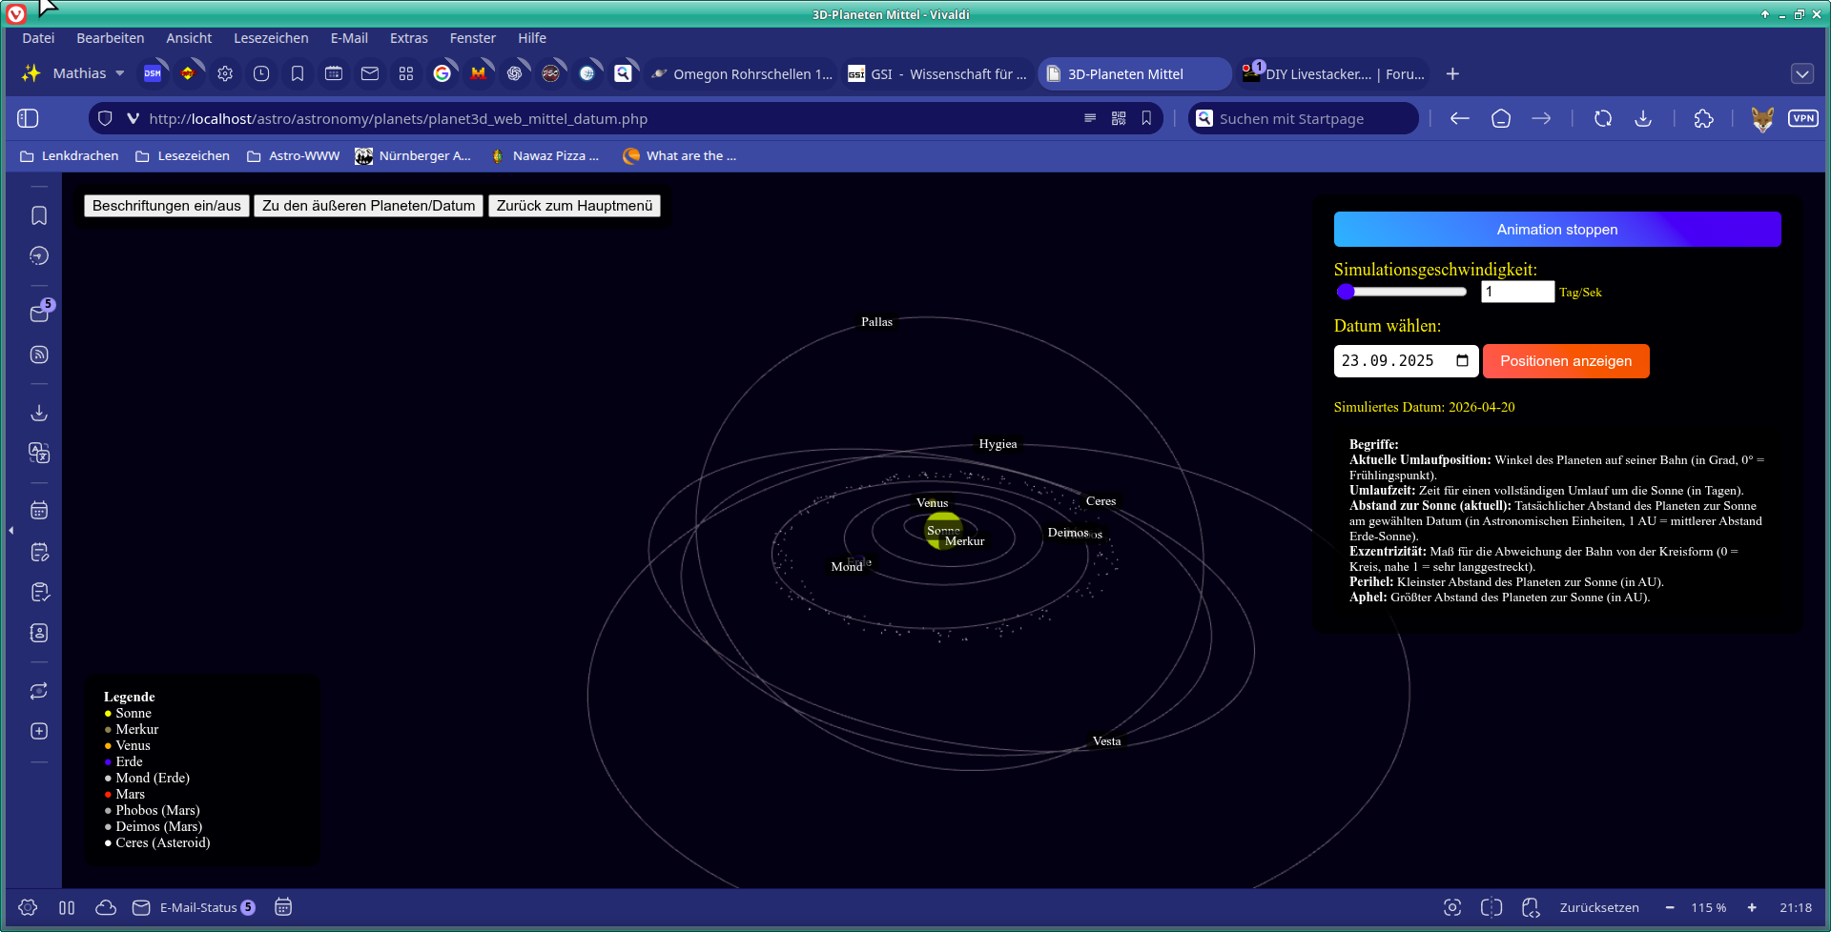Toggle tab tiling in the status bar

pyautogui.click(x=1492, y=907)
